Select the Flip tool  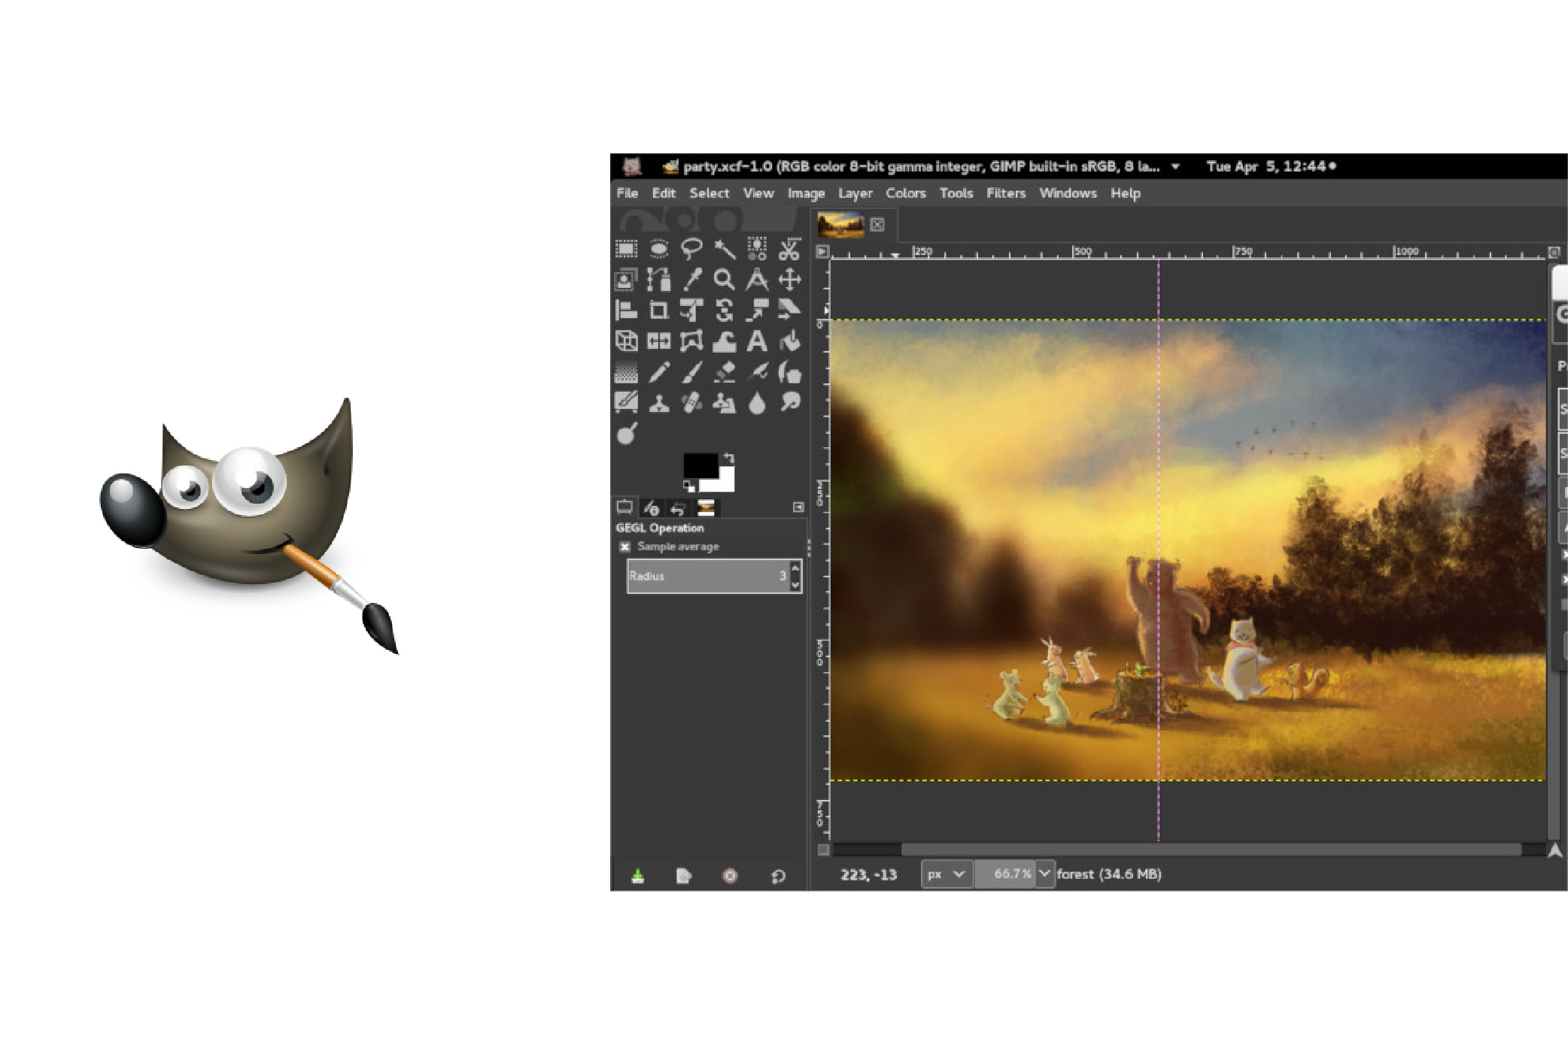(659, 341)
